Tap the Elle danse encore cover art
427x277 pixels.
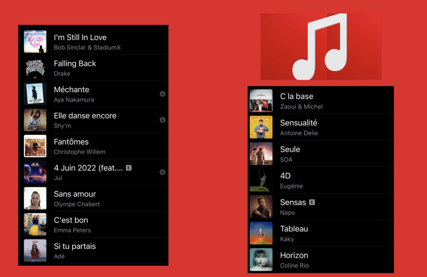(x=35, y=120)
